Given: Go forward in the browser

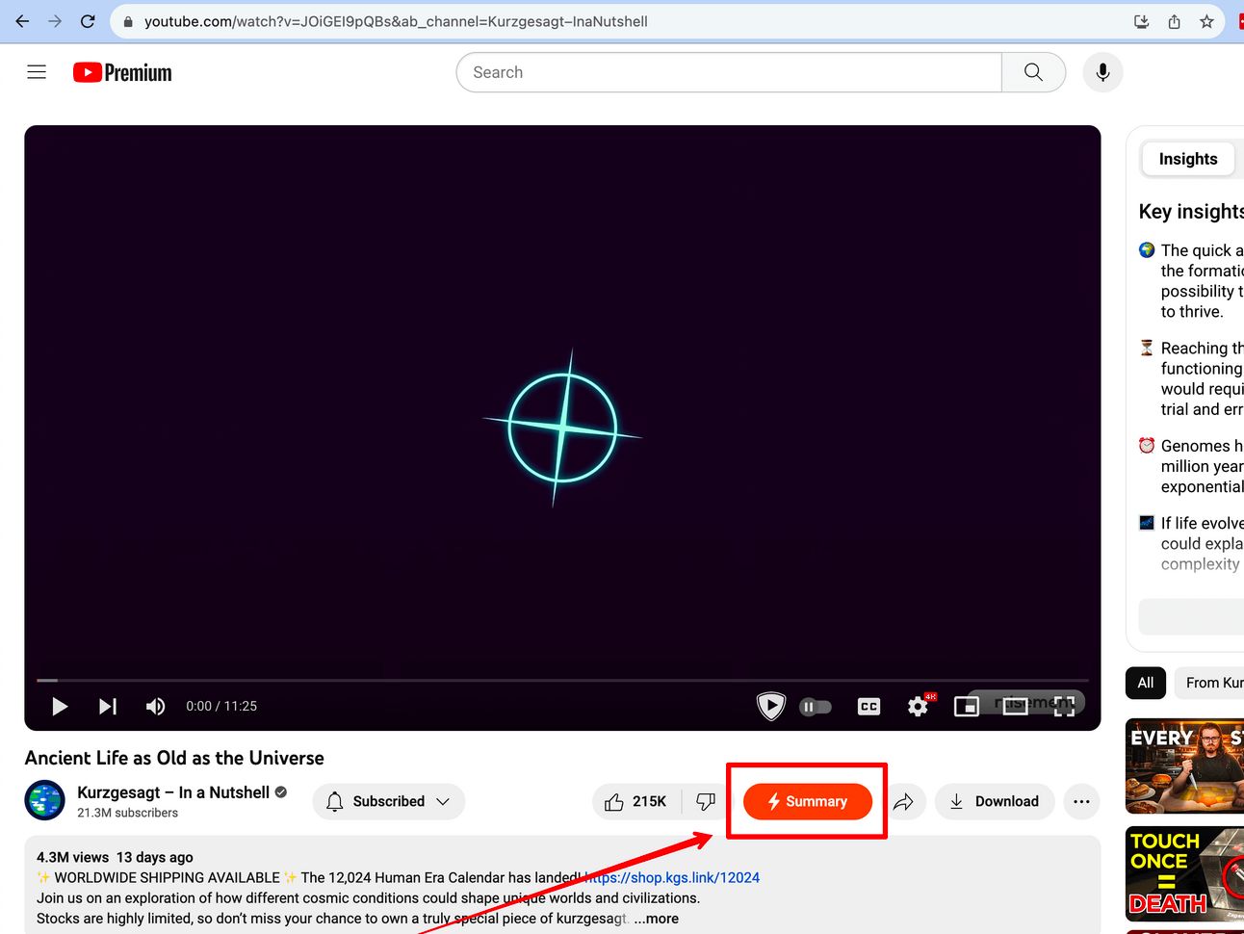Looking at the screenshot, I should pos(55,21).
